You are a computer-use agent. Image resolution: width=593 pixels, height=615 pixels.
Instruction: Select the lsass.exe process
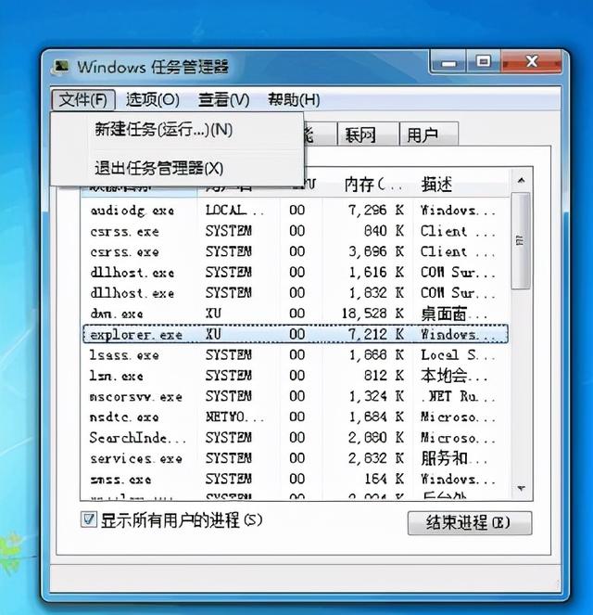coord(296,355)
